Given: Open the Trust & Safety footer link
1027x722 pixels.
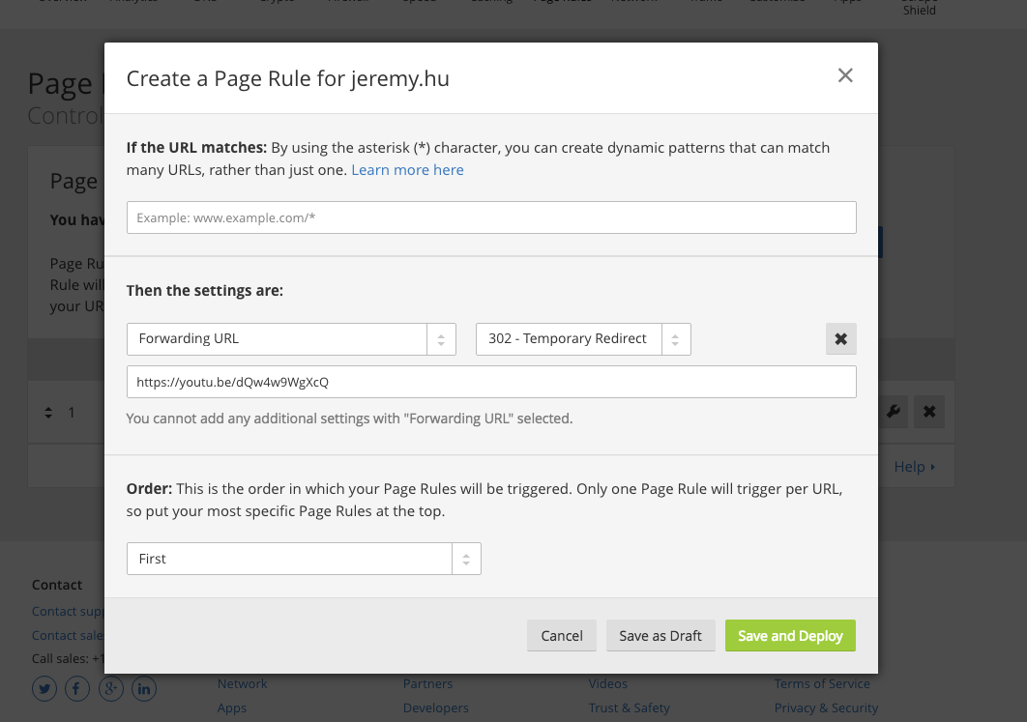Looking at the screenshot, I should (629, 708).
